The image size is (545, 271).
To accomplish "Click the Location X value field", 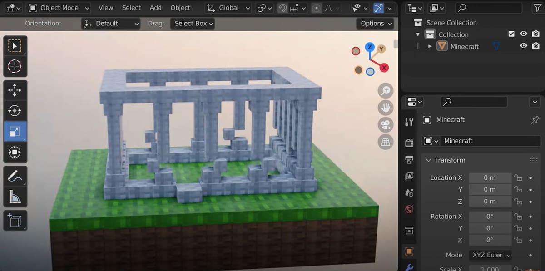I will click(490, 178).
